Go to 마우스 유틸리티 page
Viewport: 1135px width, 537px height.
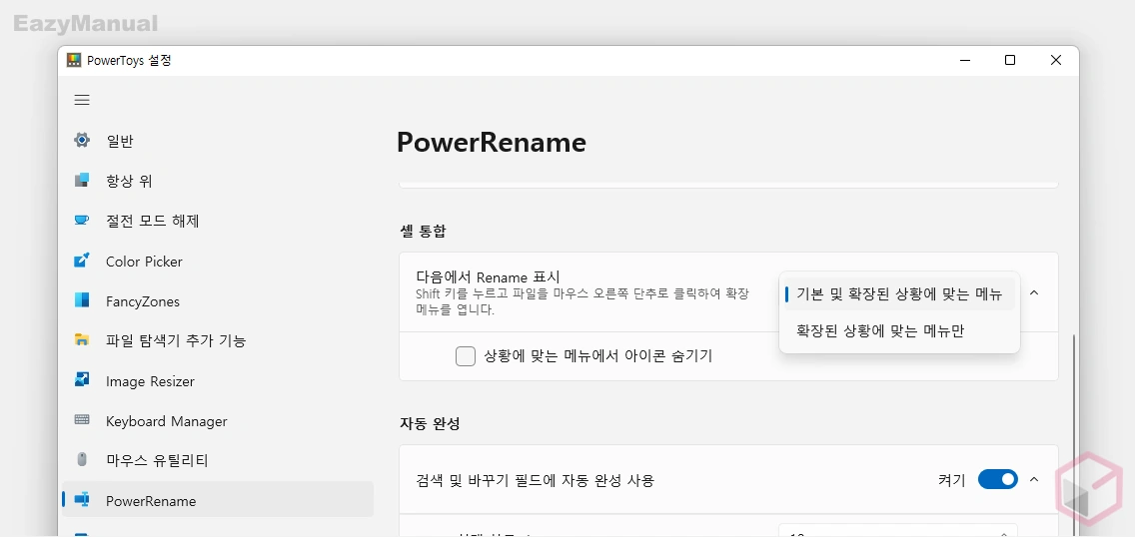coord(218,460)
